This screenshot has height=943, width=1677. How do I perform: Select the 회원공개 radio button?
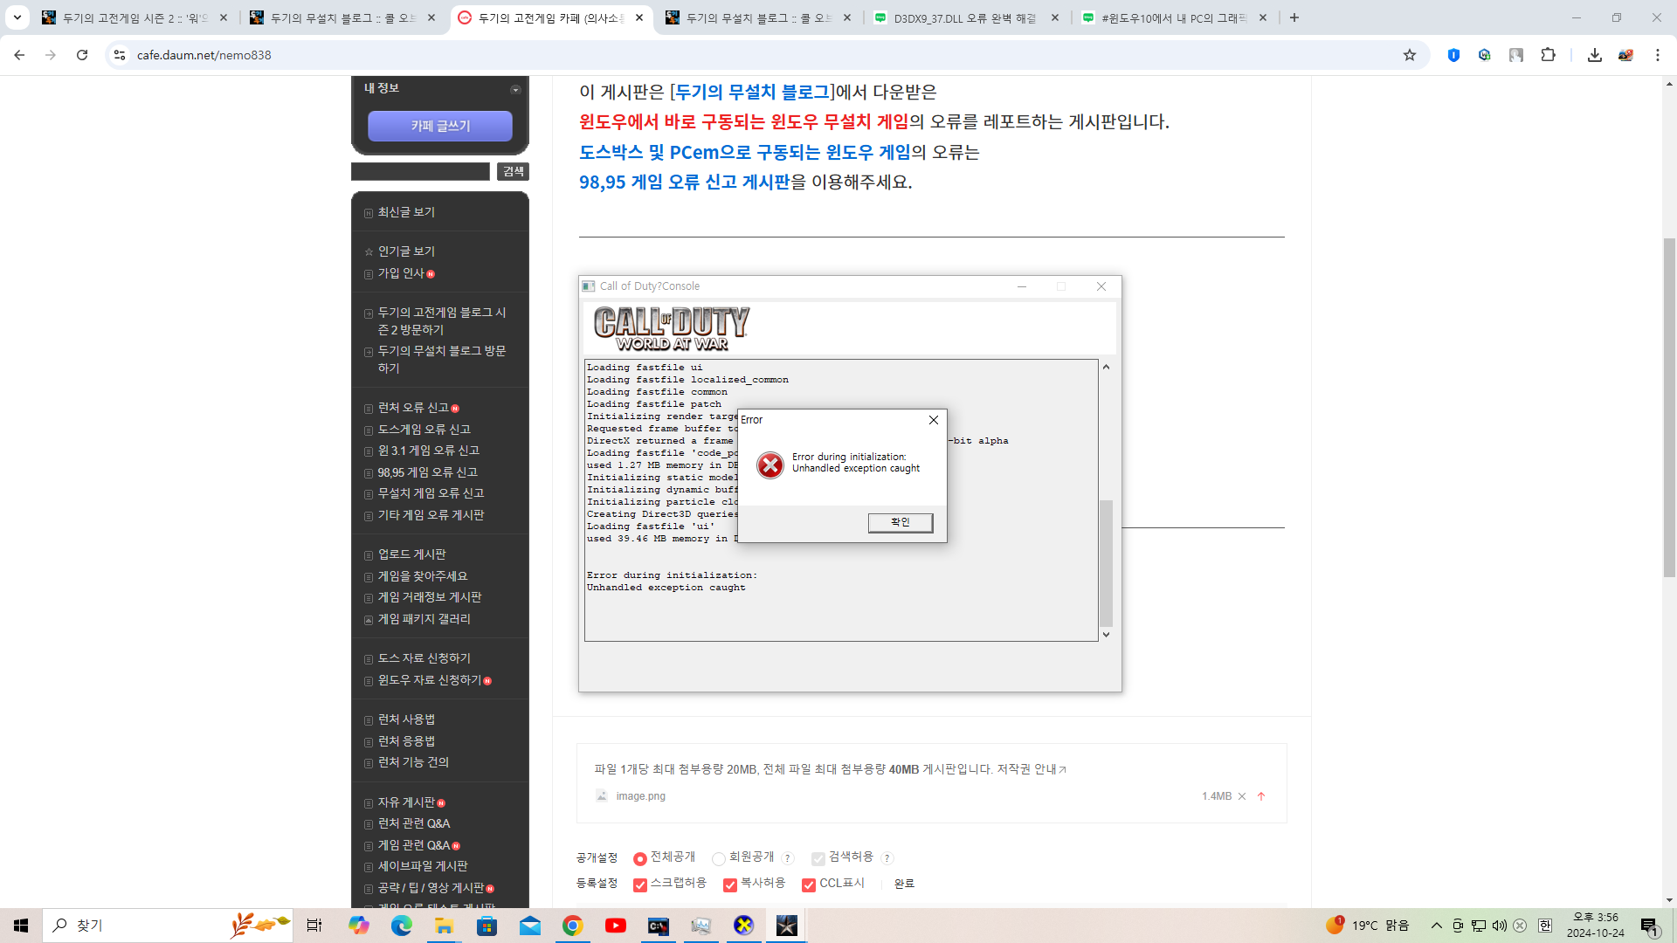(718, 858)
